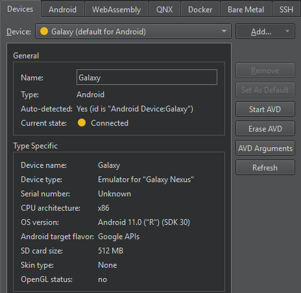The width and height of the screenshot is (301, 293).
Task: Click the "Type Specific" section heading
Action: point(36,146)
